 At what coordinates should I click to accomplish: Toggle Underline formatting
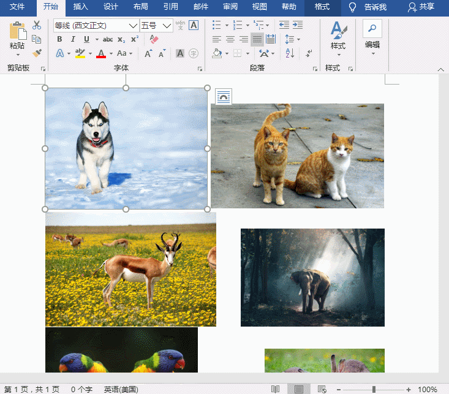pyautogui.click(x=86, y=39)
